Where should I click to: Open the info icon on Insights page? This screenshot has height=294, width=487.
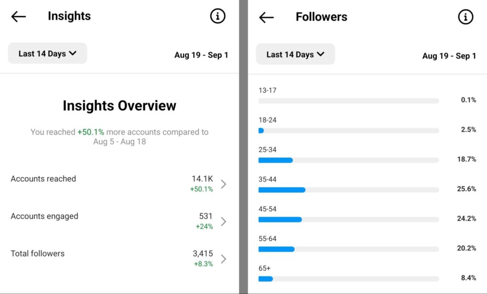217,16
